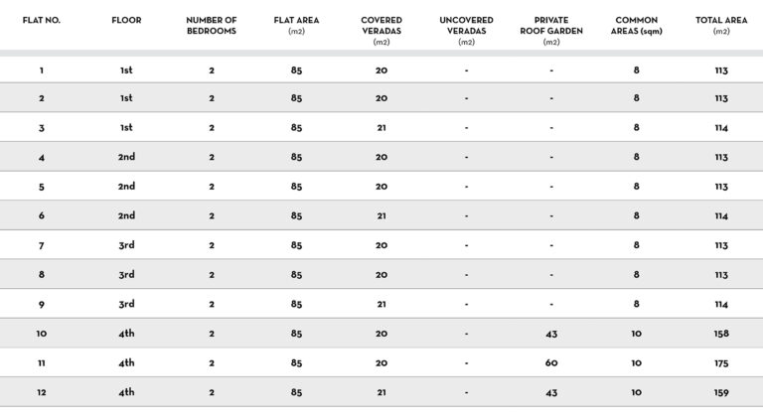Screen dimensions: 763x417
Task: Select the roof garden value for flat 10
Action: (551, 334)
